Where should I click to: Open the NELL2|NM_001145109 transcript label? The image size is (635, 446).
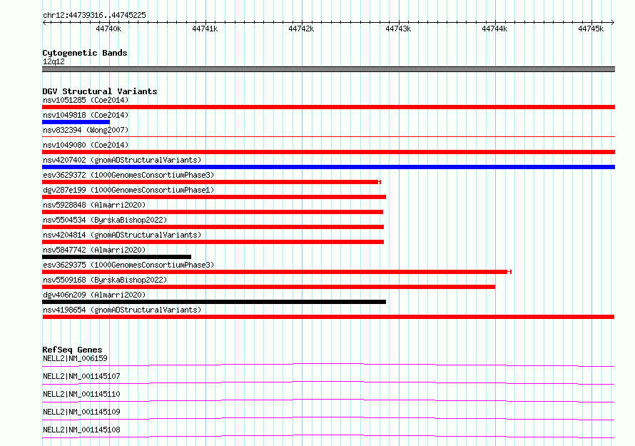(x=81, y=412)
